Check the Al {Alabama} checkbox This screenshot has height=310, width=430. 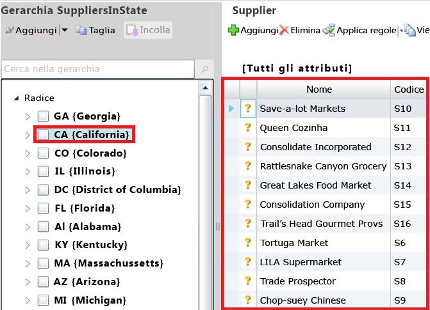(43, 227)
